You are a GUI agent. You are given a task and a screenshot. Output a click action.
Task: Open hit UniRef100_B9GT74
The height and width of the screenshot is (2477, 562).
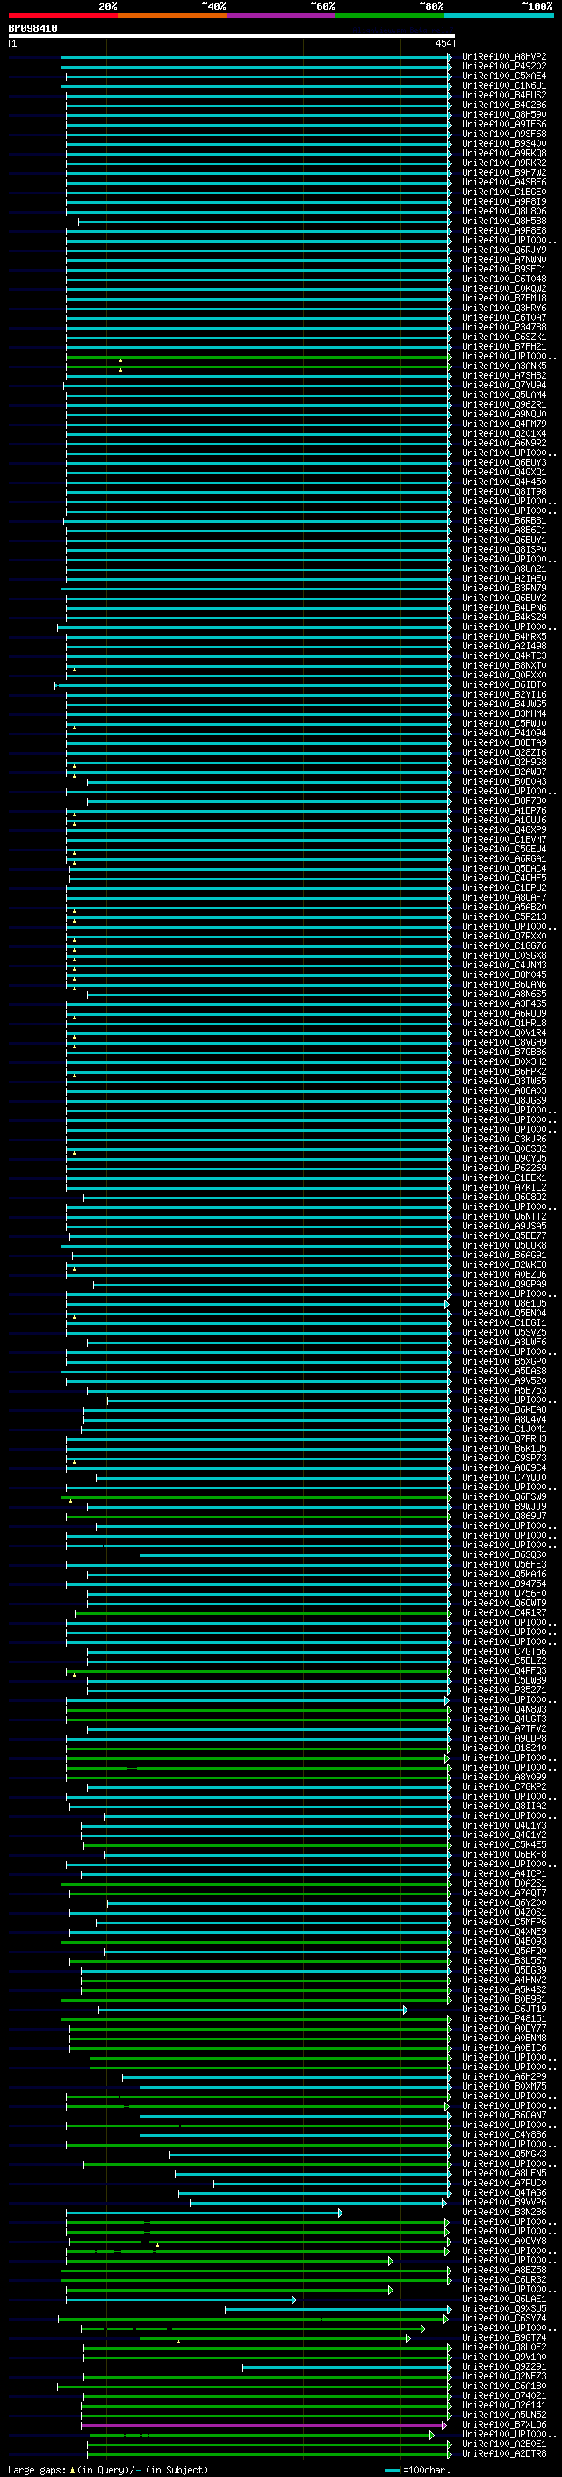pos(503,2336)
